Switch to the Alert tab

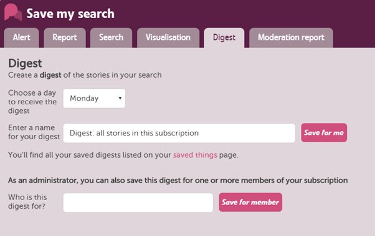click(21, 38)
